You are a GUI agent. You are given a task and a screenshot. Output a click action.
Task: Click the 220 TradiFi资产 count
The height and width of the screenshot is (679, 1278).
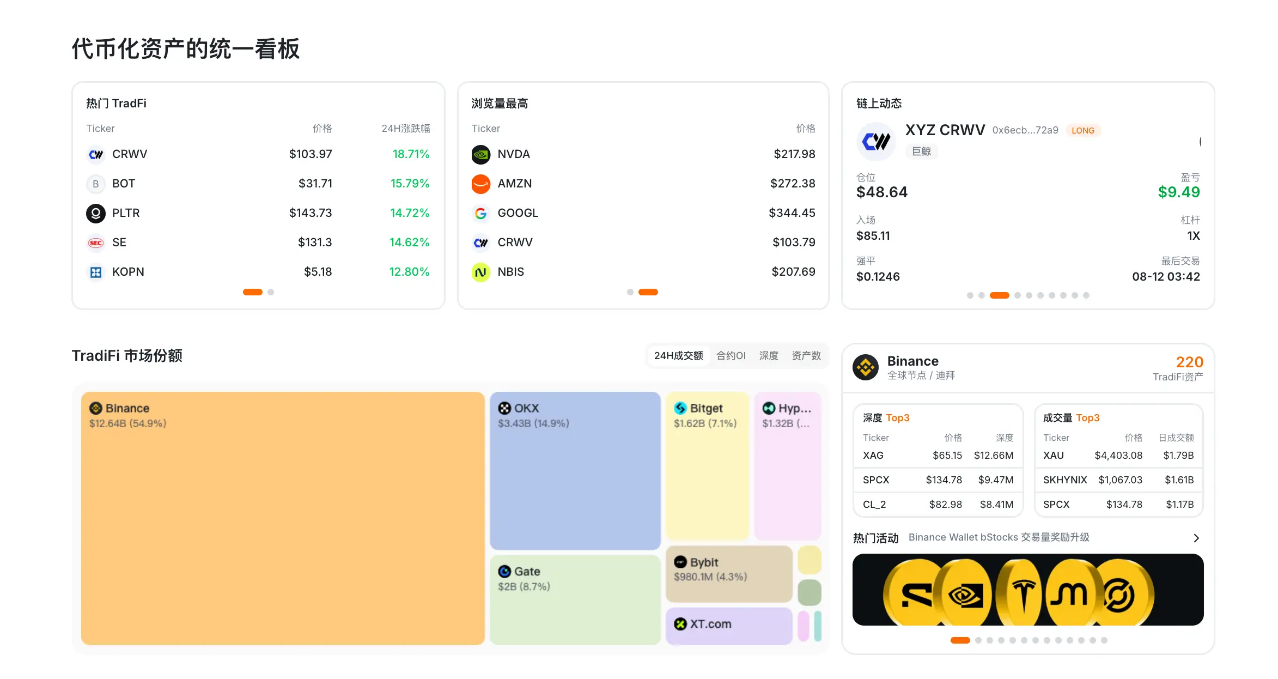point(1189,362)
